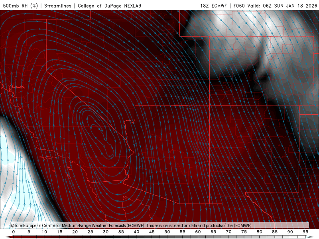Select the "Streamlines" label in header
319x239 pixels.
58,6
